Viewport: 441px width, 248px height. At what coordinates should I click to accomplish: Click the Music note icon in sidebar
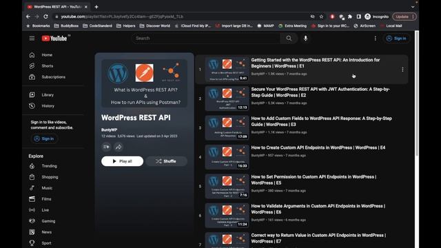32,188
